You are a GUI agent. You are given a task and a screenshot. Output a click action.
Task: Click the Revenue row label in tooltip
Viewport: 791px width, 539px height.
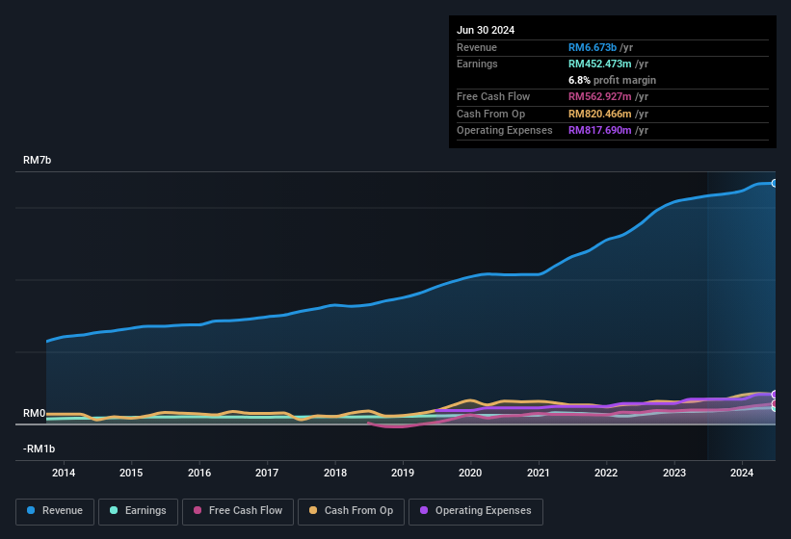pos(477,47)
